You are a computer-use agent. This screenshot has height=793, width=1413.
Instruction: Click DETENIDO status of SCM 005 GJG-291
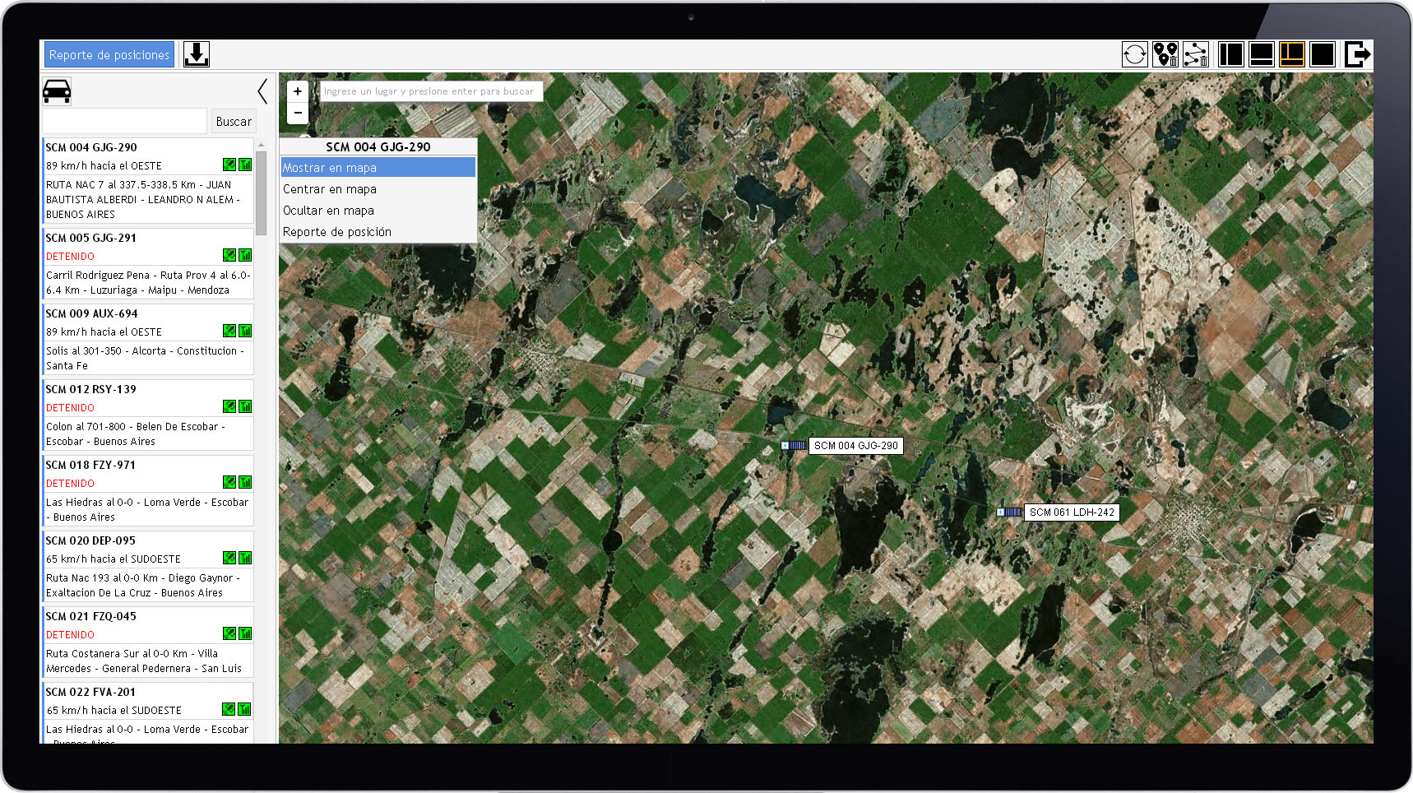(x=70, y=256)
